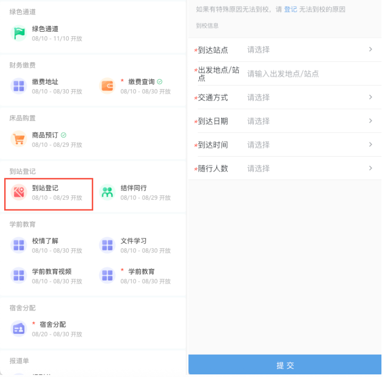Click the green check next to 缴费查询
This screenshot has width=383, height=377.
pos(160,82)
